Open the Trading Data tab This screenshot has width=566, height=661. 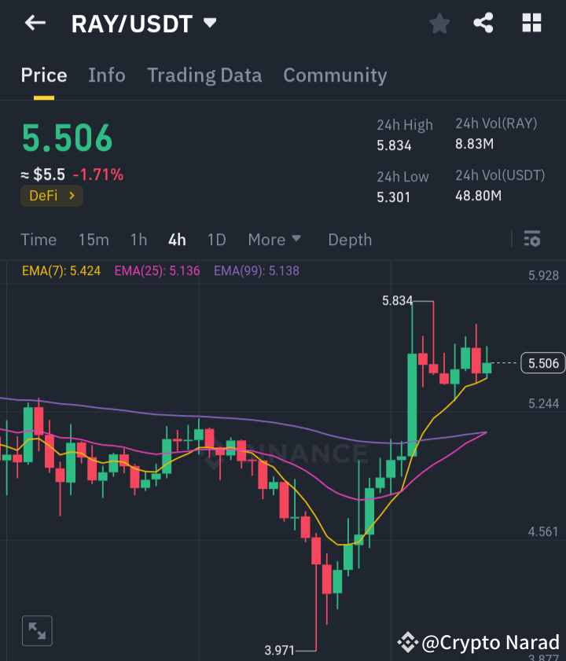[x=204, y=75]
